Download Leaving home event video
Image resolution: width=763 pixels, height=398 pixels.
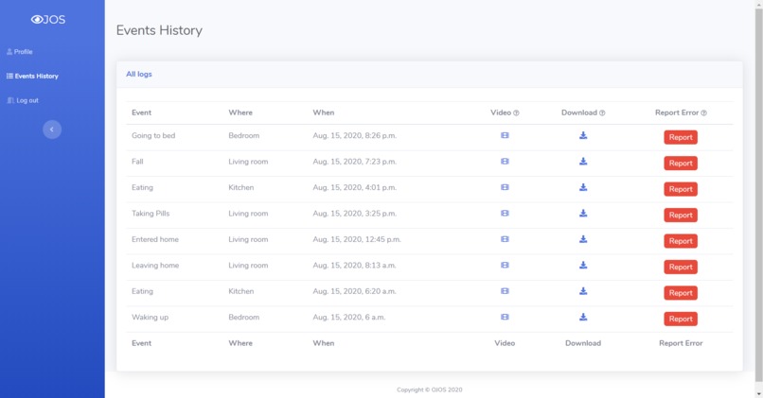coord(583,265)
